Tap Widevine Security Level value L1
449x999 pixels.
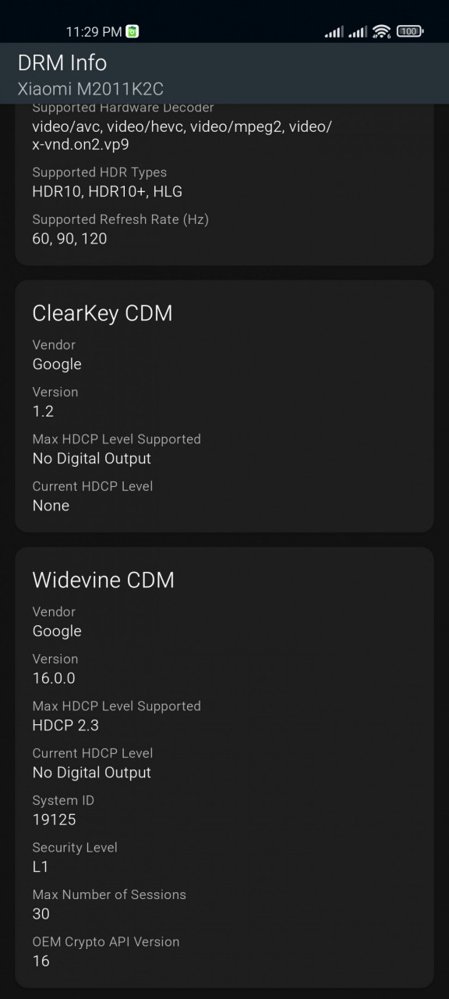(40, 866)
